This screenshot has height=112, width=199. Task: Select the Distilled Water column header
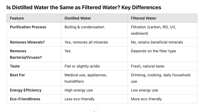pos(78,18)
